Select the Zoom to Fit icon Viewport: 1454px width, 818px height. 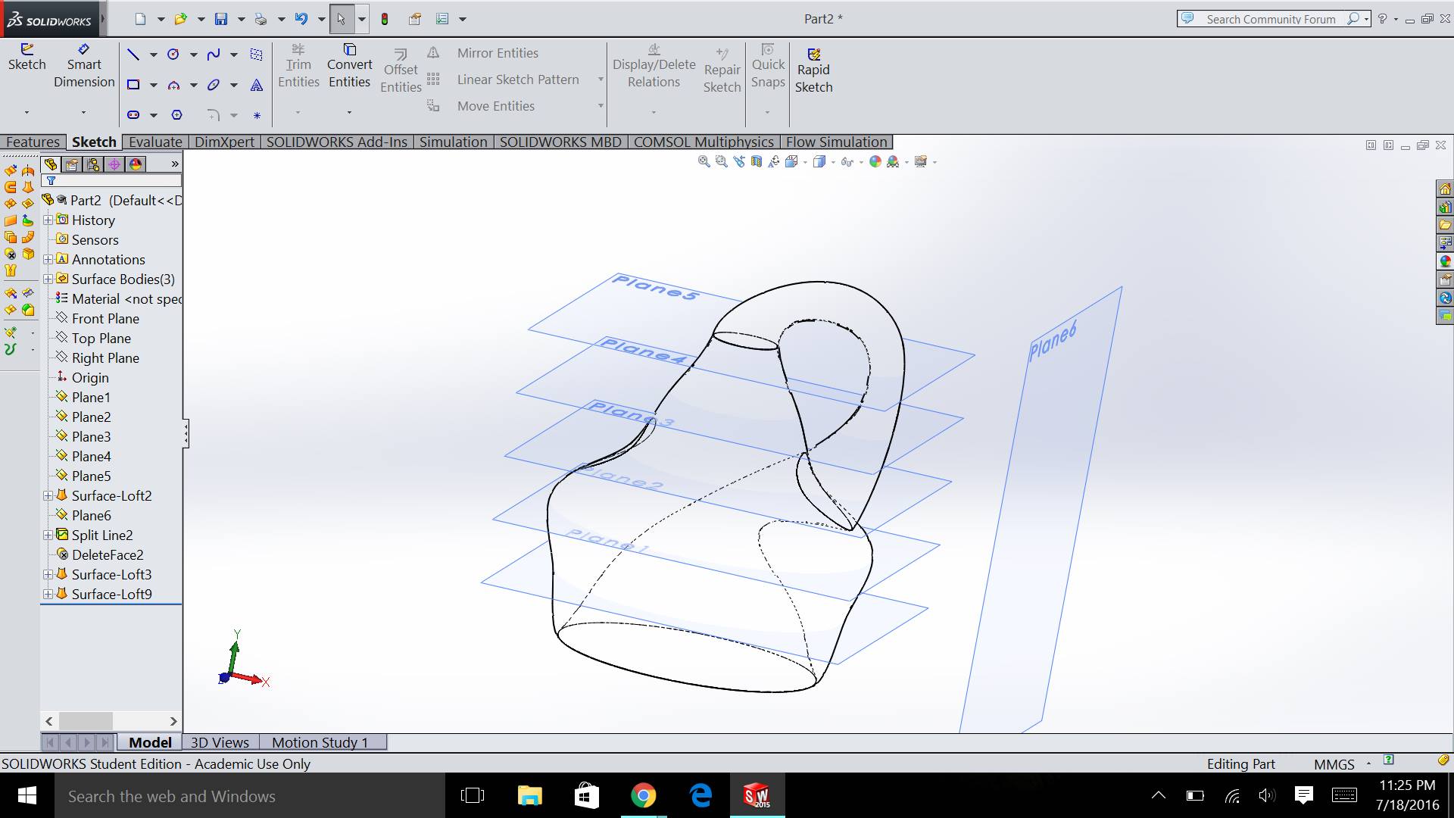coord(703,161)
